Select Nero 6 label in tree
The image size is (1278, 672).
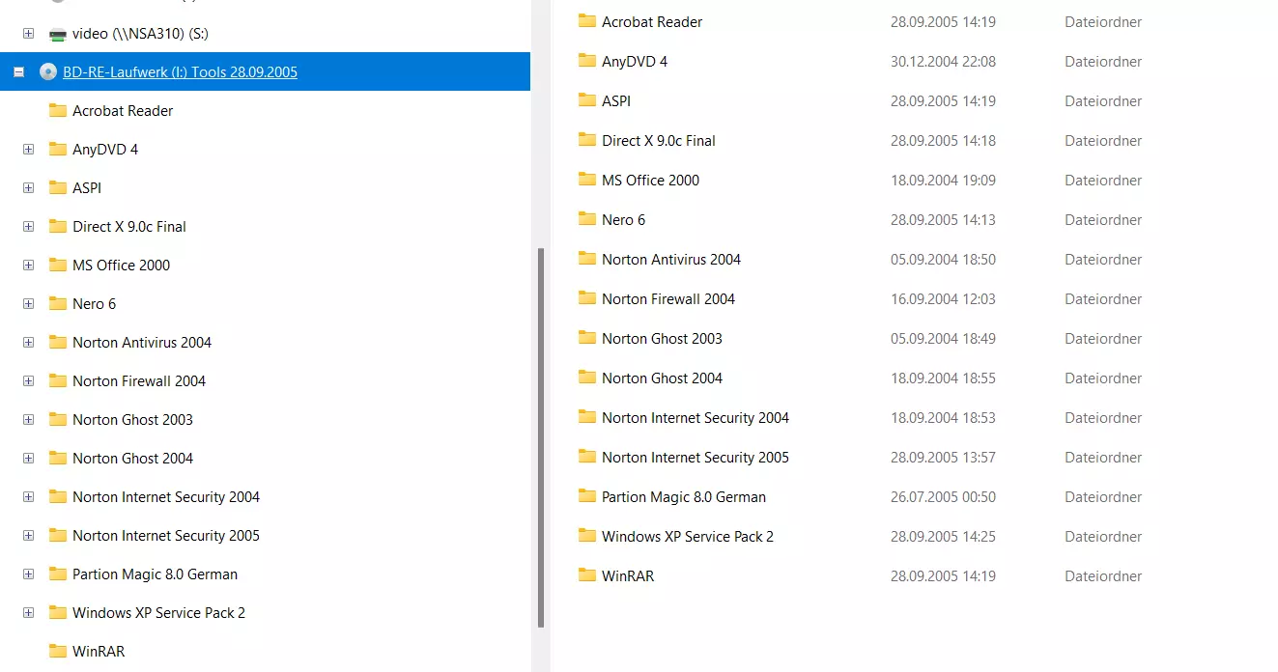pos(94,304)
